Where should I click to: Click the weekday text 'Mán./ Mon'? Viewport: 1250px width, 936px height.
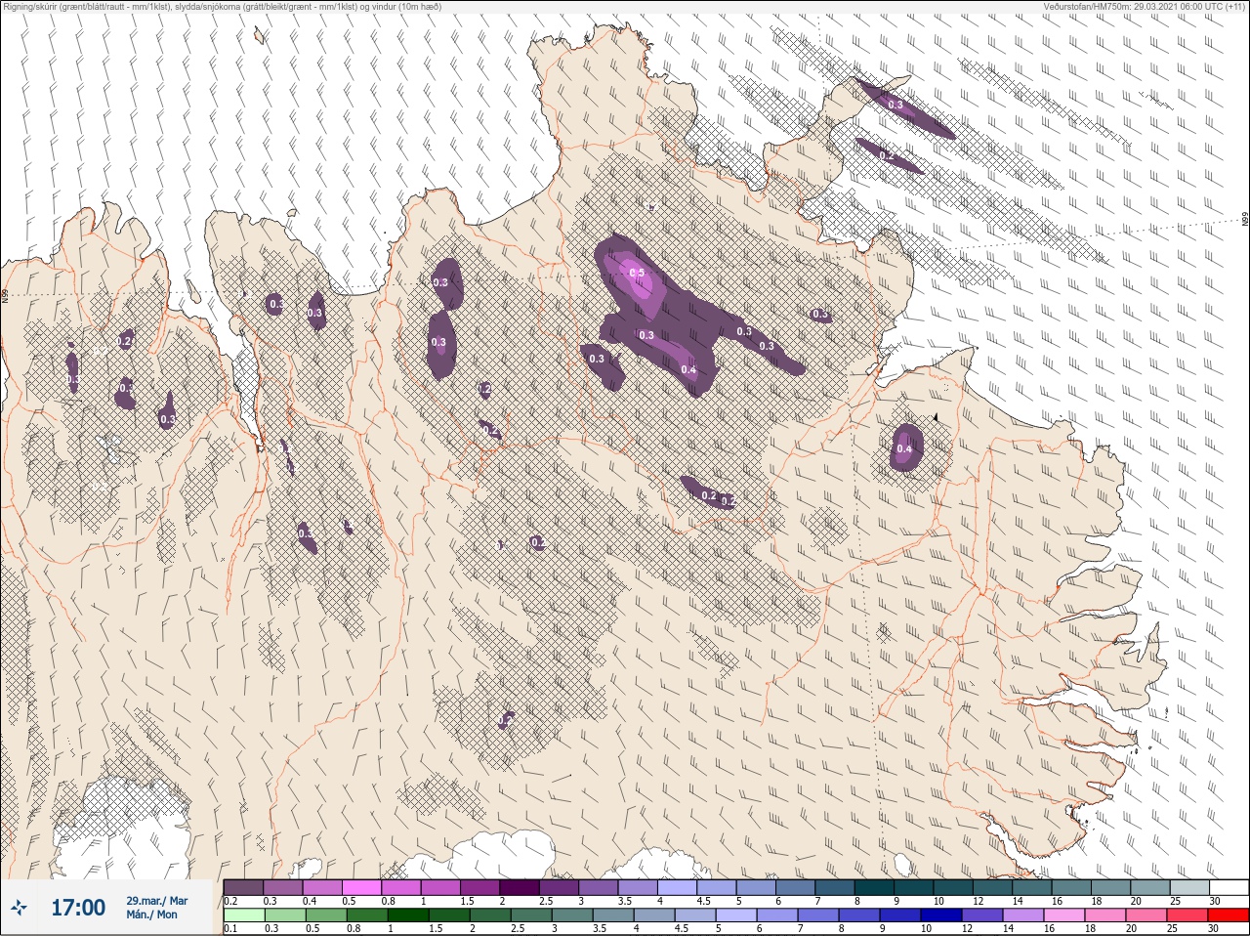(152, 915)
